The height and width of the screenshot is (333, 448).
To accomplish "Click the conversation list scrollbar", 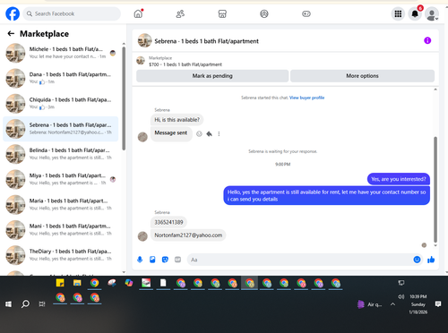I will tap(124, 98).
